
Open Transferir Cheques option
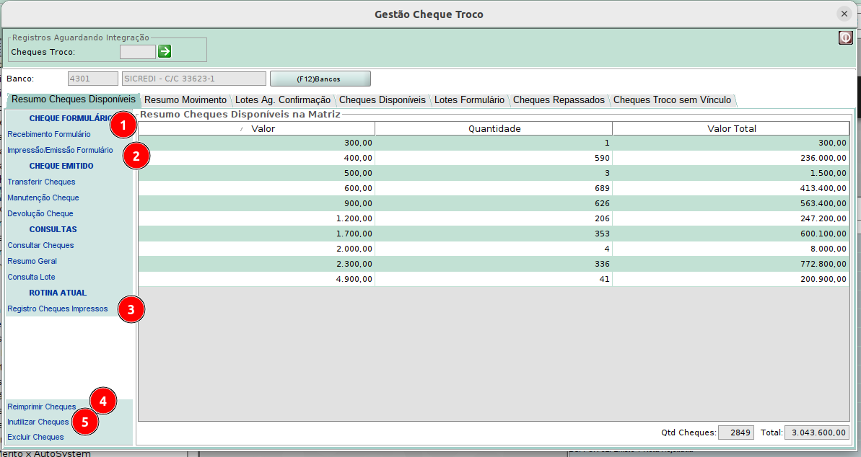[41, 182]
